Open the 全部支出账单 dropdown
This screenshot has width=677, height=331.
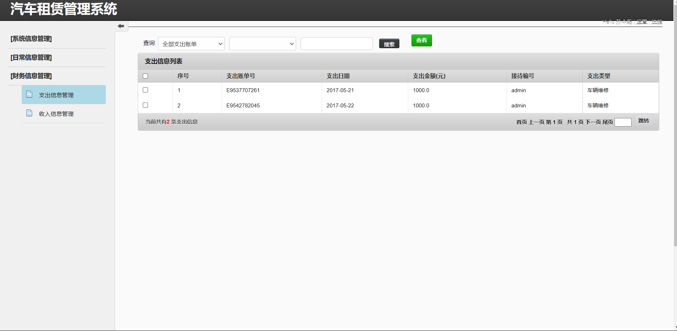[x=191, y=44]
